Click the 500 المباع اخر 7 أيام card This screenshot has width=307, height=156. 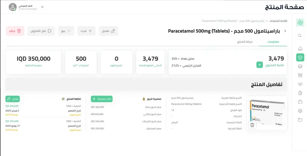click(x=81, y=62)
